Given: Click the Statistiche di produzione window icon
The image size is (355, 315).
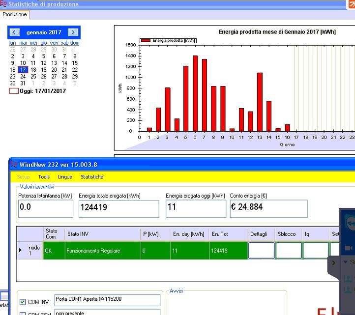Looking at the screenshot, I should [x=3, y=3].
